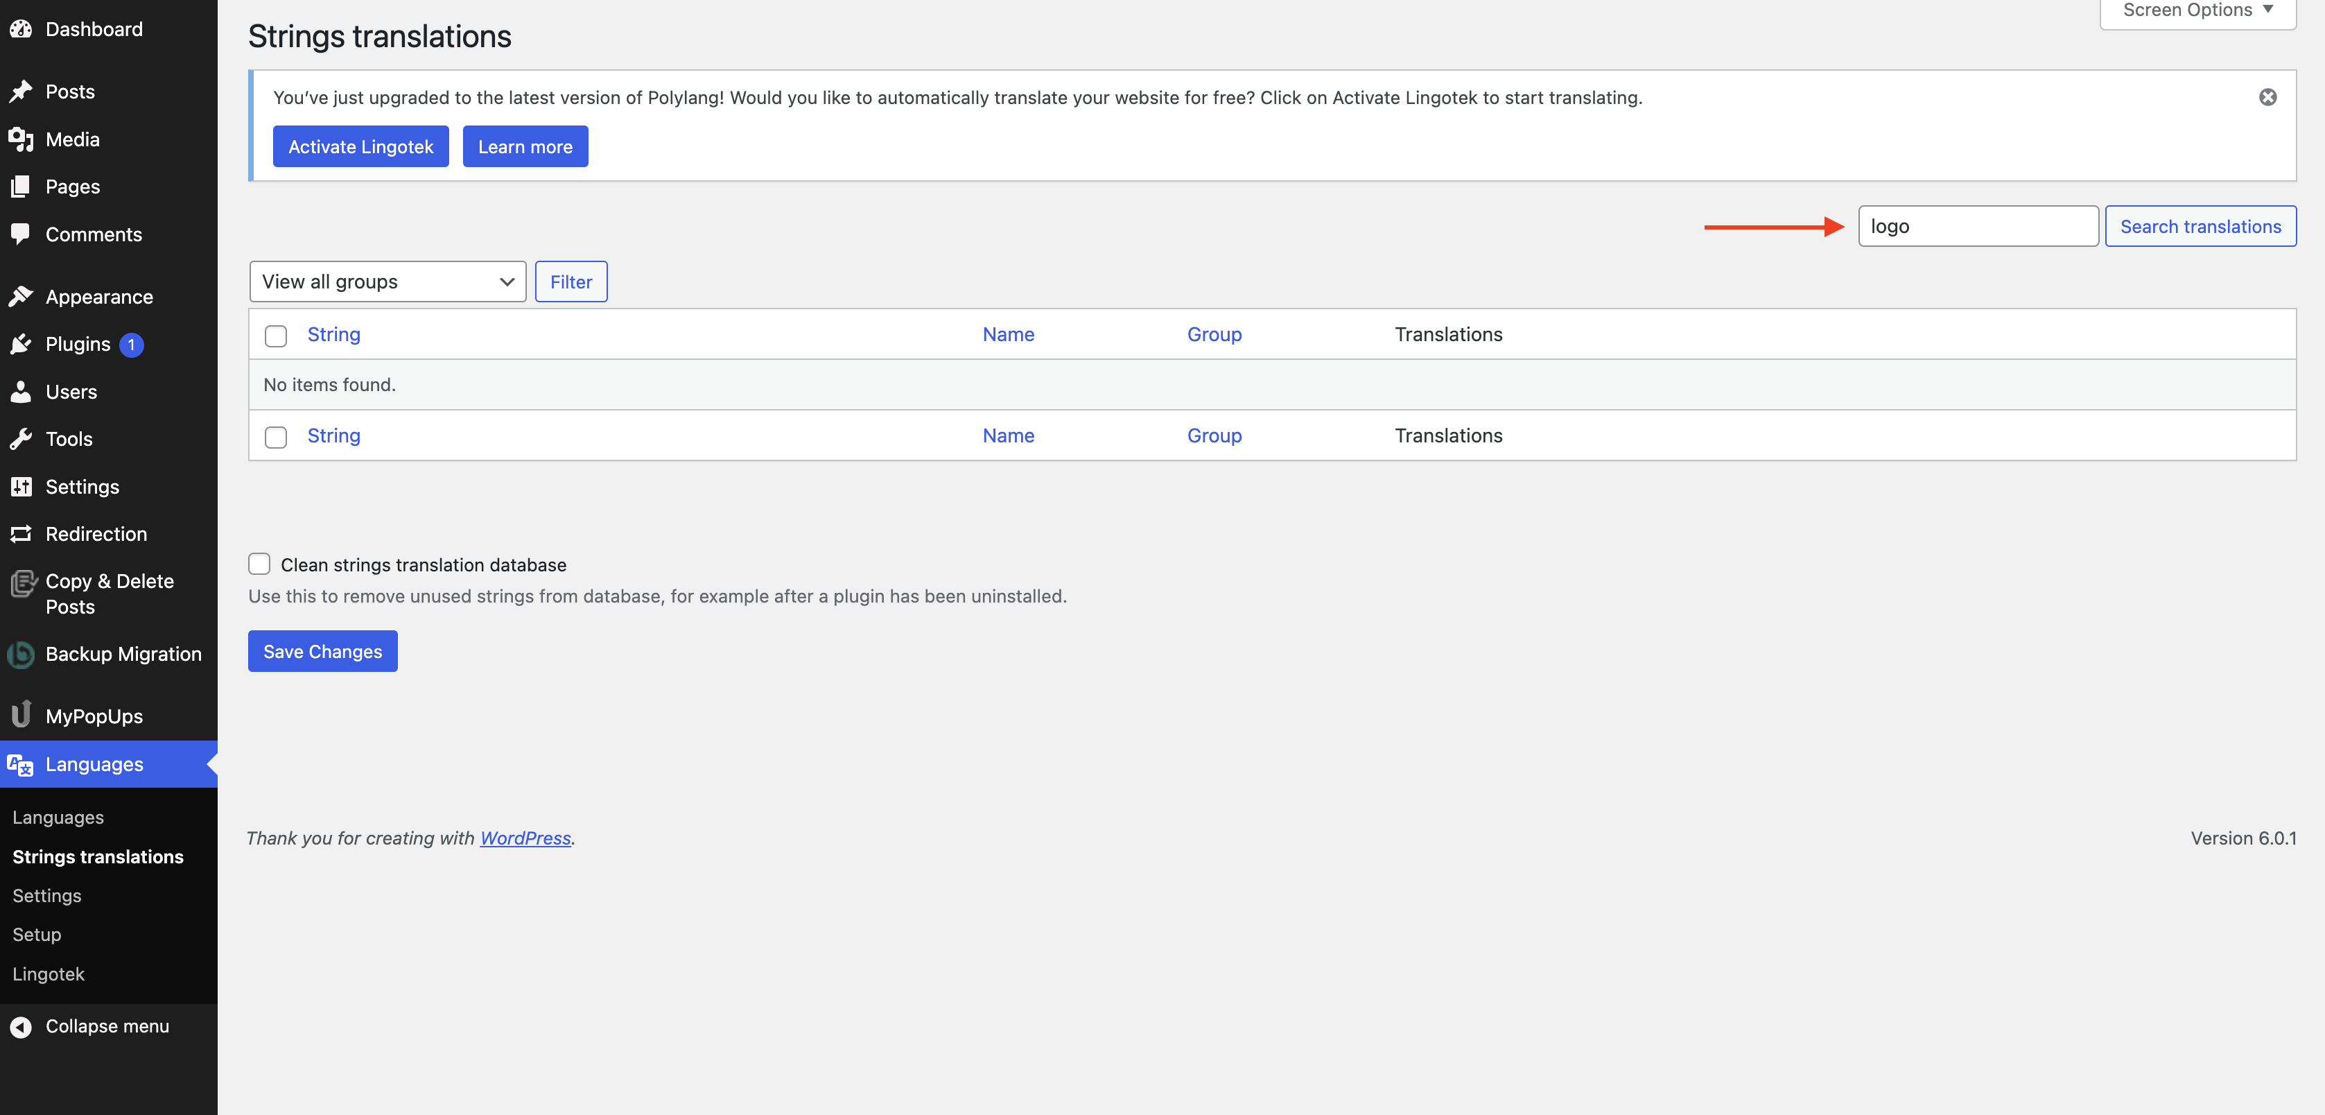Open the Lingotek submenu entry
This screenshot has height=1115, width=2325.
click(x=49, y=974)
